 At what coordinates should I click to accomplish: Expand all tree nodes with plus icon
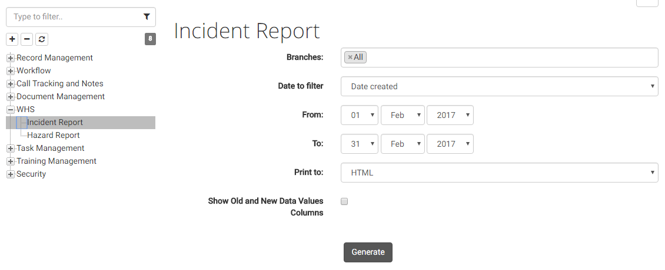click(x=12, y=39)
